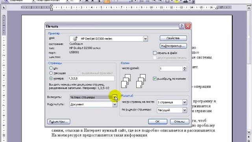Open the Параметры button
The height and width of the screenshot is (142, 252).
(59, 121)
